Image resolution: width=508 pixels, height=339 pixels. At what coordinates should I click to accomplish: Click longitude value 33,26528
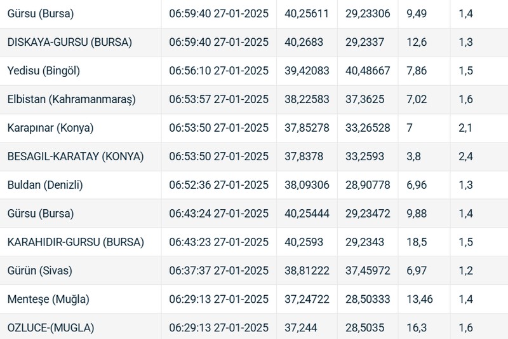point(368,128)
